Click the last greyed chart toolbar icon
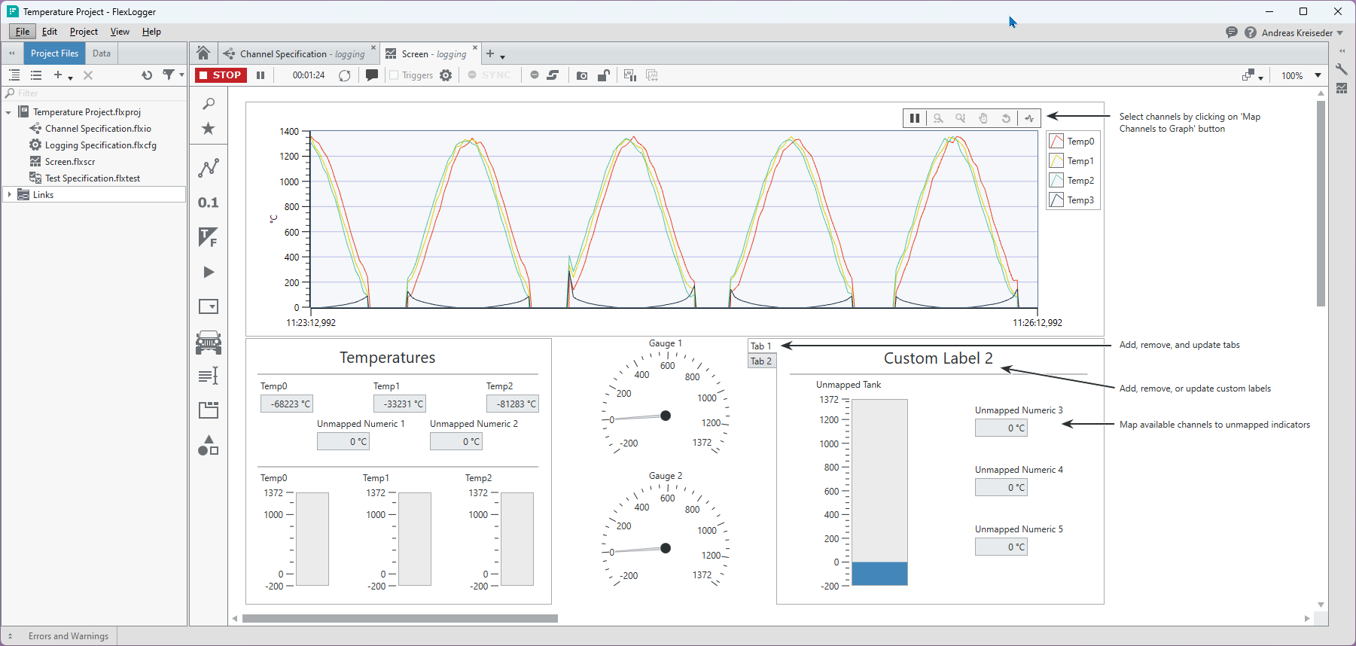This screenshot has width=1356, height=646. (x=652, y=75)
